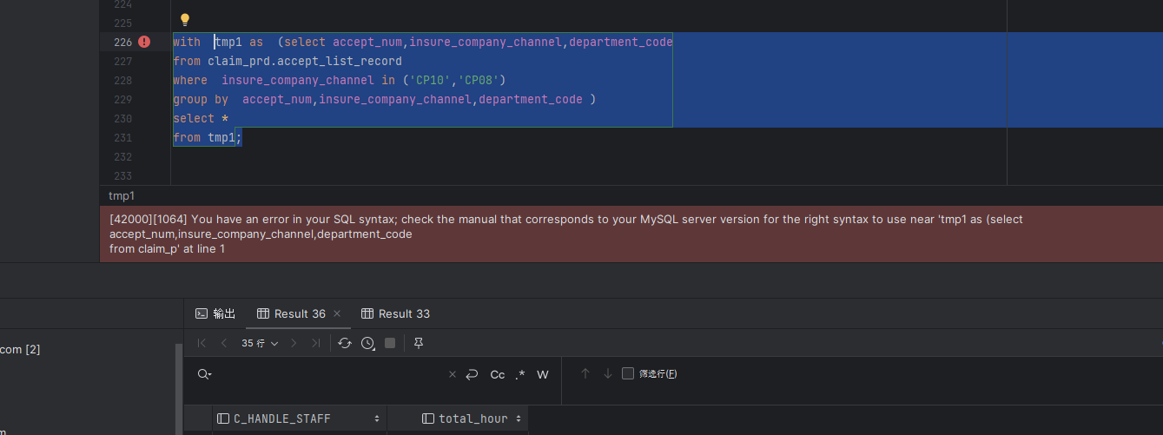Toggle the W whole words option

coord(543,374)
